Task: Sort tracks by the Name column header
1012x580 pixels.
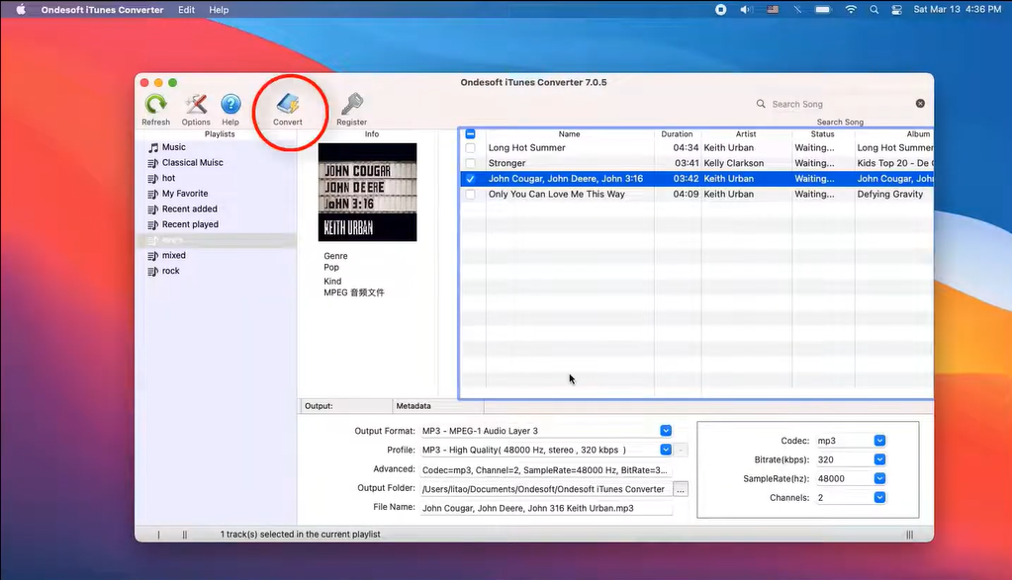Action: point(569,134)
